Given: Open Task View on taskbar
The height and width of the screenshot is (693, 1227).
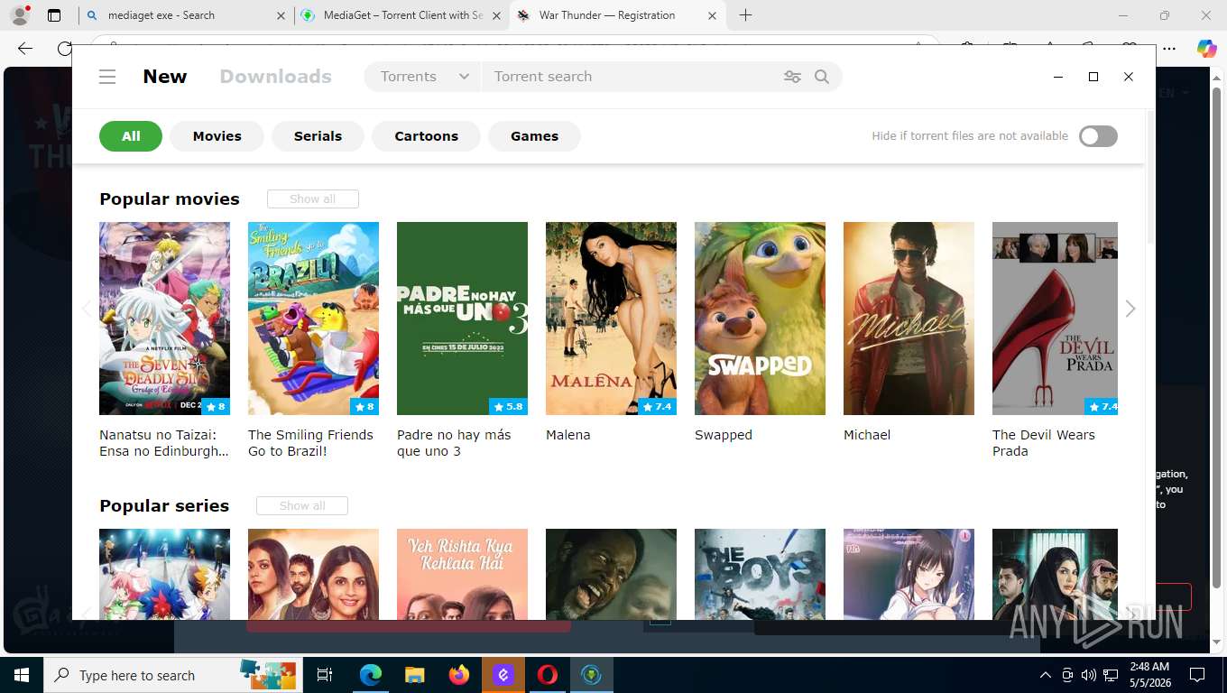Looking at the screenshot, I should point(325,675).
